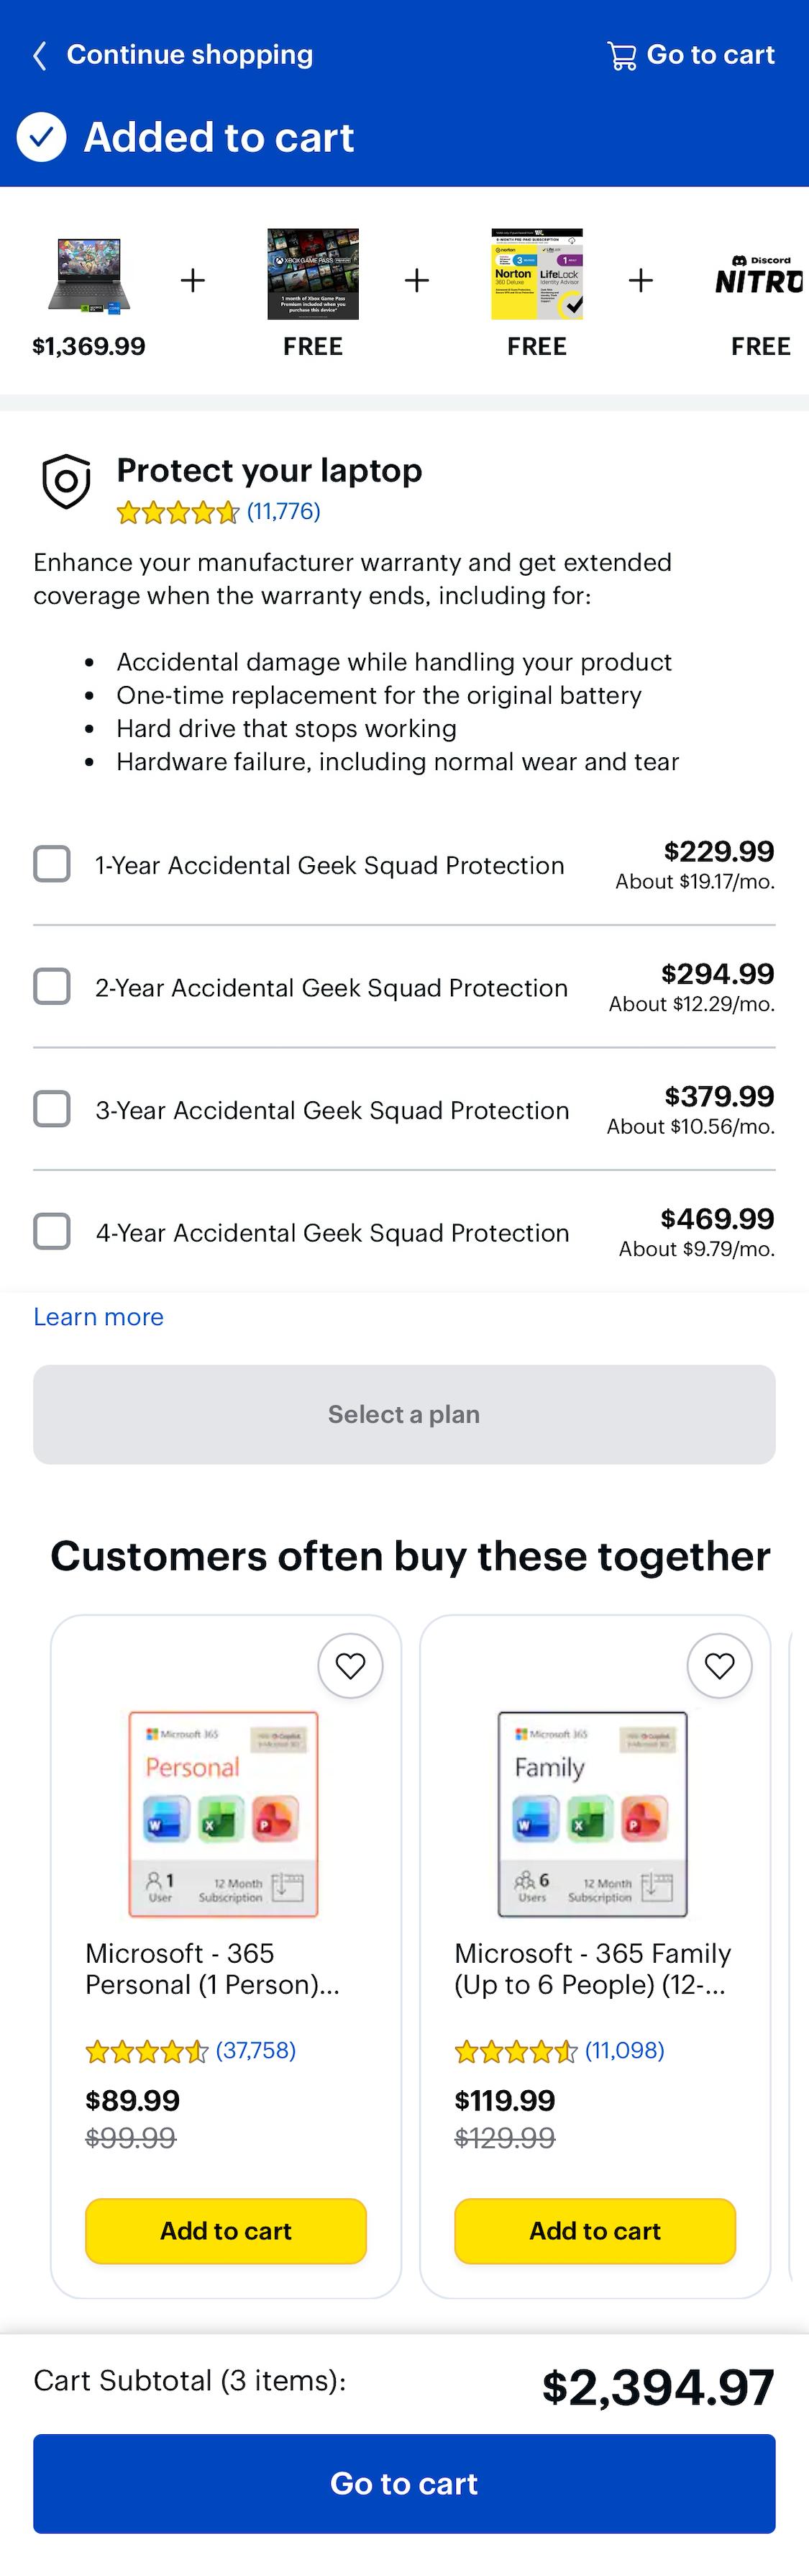Check the 1-Year Accidental Geek Squad Protection box
Screen dimensions: 809x2576
pos(52,864)
